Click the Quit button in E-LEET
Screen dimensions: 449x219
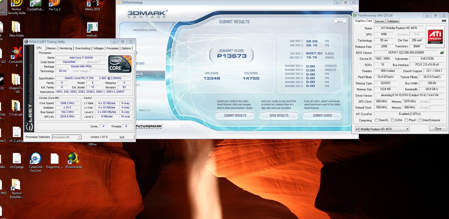click(x=122, y=137)
